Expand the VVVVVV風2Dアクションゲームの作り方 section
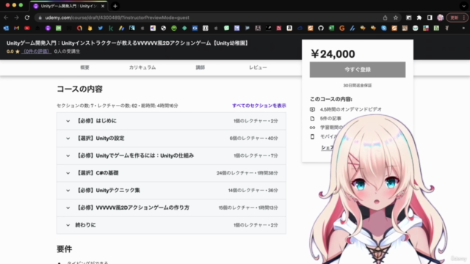This screenshot has height=264, width=470. point(171,208)
